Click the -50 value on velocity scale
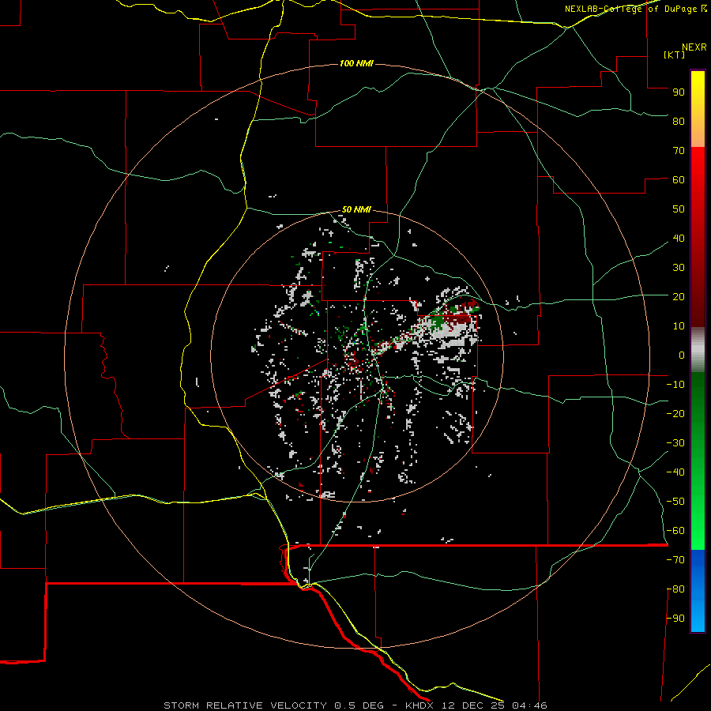 (x=675, y=502)
